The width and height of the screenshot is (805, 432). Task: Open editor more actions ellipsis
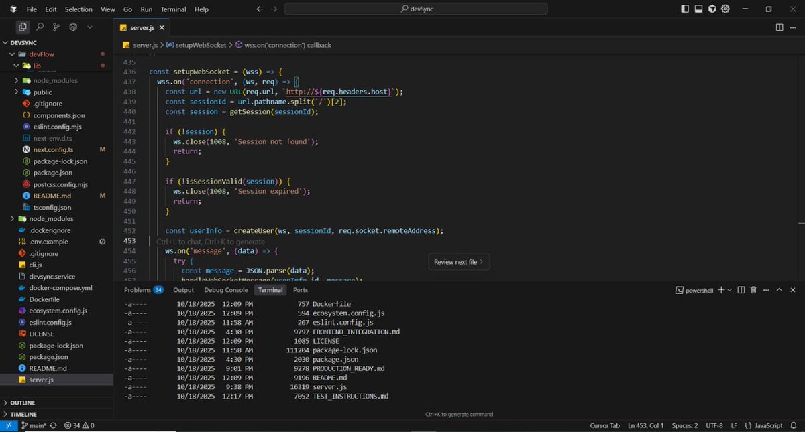[793, 27]
